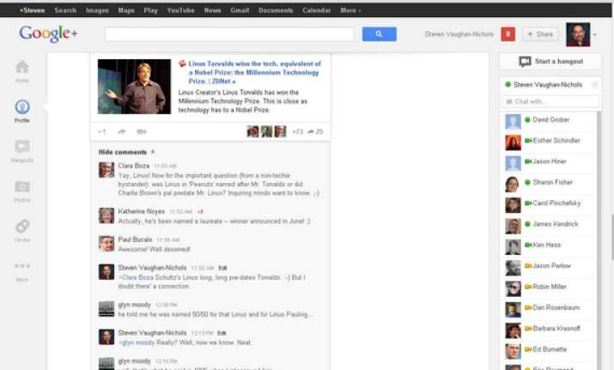Click the chat list scrollbar
Image resolution: width=614 pixels, height=370 pixels.
[599, 239]
